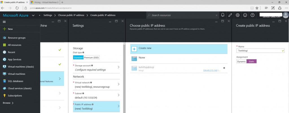Click Virtual network info icon
This screenshot has width=289, height=113.
pyautogui.click(x=91, y=83)
